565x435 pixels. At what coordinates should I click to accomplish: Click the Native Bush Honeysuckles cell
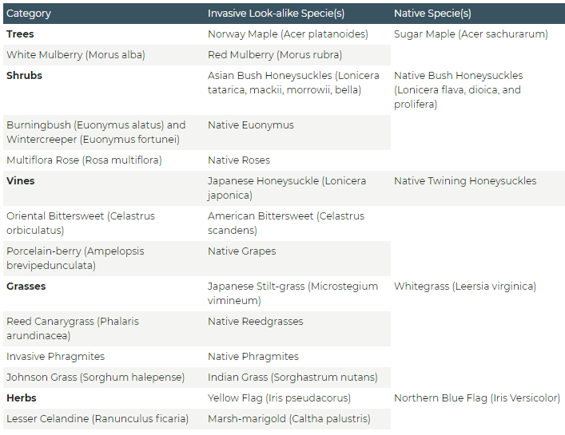tap(458, 89)
